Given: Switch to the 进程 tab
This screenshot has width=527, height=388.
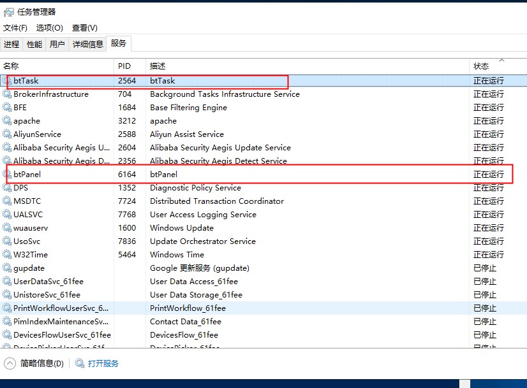Looking at the screenshot, I should point(11,45).
